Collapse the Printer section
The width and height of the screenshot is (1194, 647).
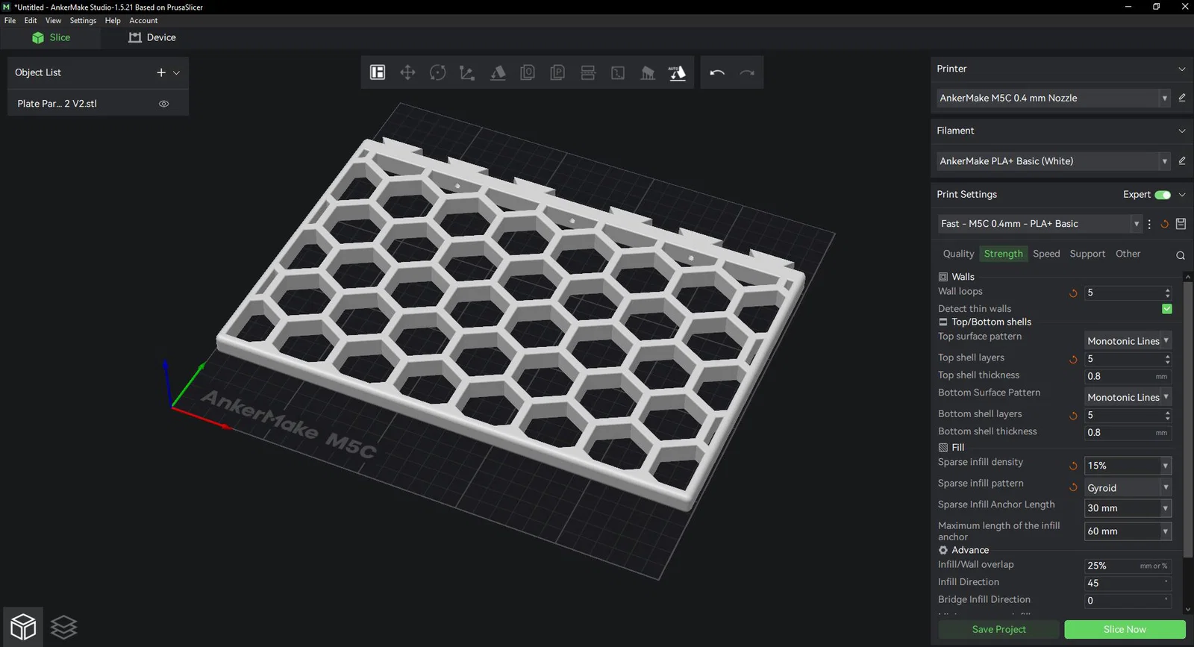(x=1182, y=69)
